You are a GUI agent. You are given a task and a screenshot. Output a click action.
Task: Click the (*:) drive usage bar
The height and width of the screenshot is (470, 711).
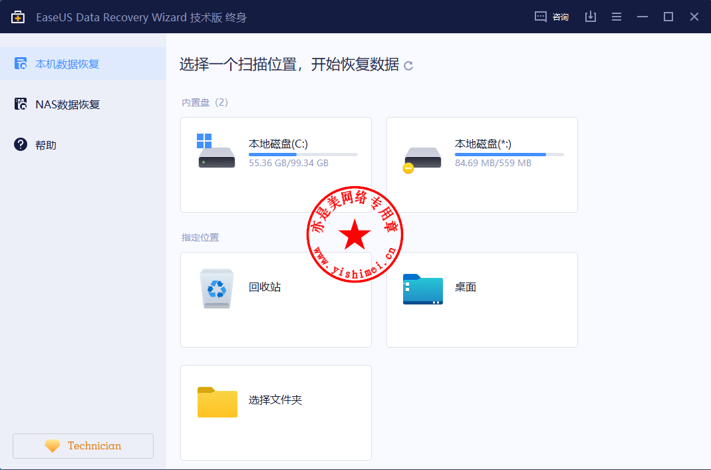tap(509, 154)
